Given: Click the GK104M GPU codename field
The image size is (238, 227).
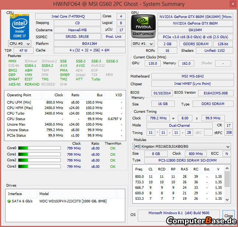Looking at the screenshot, I should (195, 30).
